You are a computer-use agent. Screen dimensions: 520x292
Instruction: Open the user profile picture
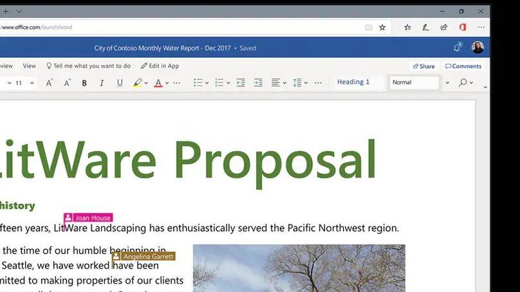478,48
